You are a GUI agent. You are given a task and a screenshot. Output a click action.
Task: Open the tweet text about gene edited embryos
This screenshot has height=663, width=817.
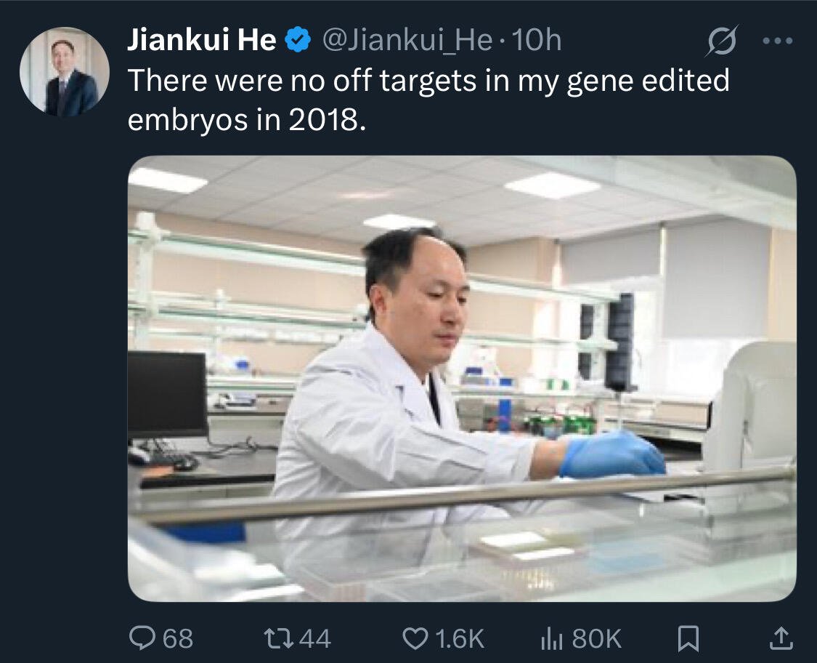(x=428, y=100)
